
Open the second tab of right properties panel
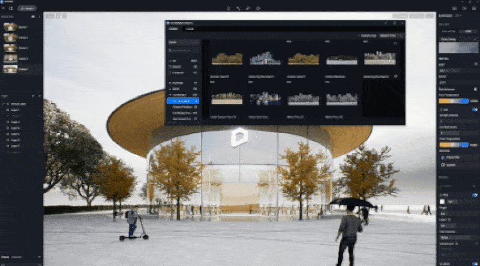click(458, 16)
